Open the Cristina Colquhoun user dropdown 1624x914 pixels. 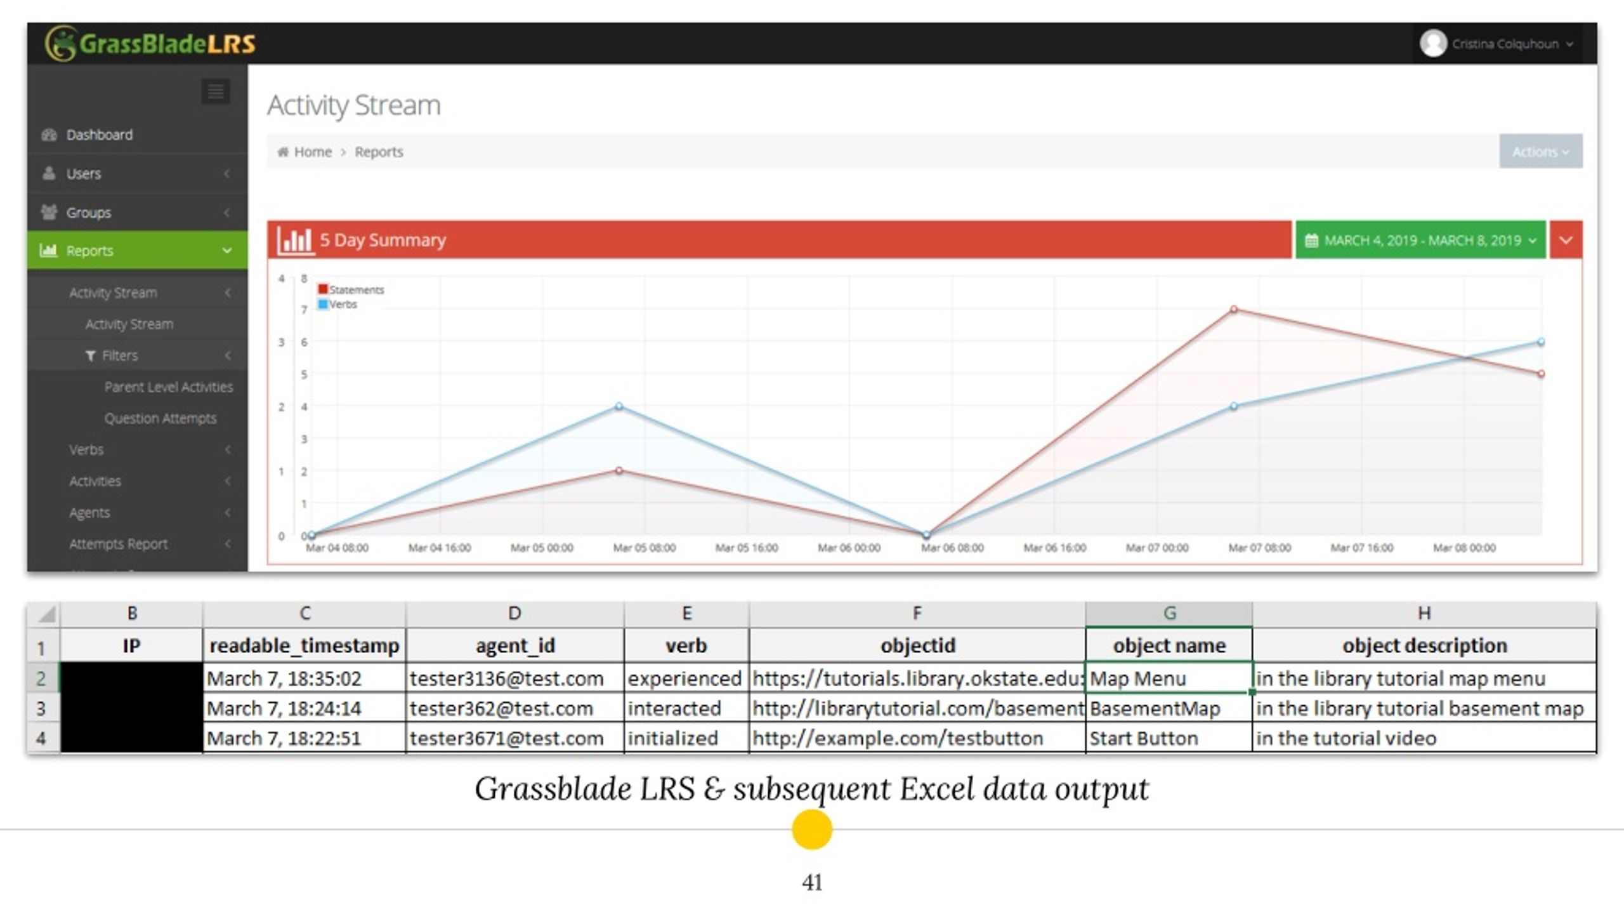pos(1497,44)
